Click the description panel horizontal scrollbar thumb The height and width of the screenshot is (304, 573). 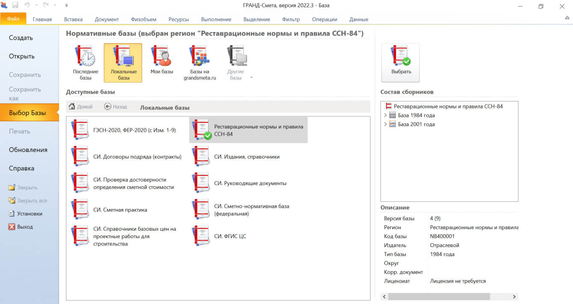pos(439,296)
